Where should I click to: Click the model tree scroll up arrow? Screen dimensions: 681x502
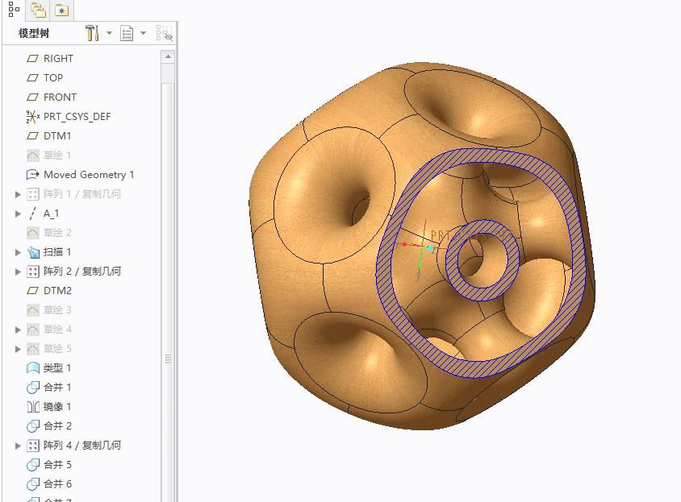[x=168, y=57]
